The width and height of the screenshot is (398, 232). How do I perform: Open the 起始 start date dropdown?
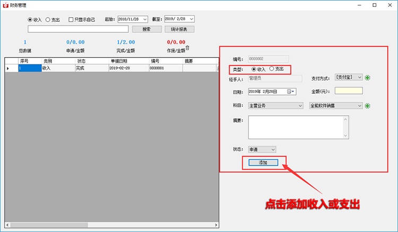point(145,20)
